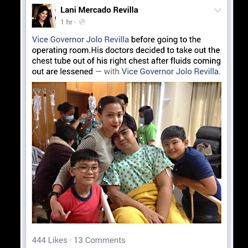
Task: Click the text 'before going to the'
Action: (x=166, y=40)
